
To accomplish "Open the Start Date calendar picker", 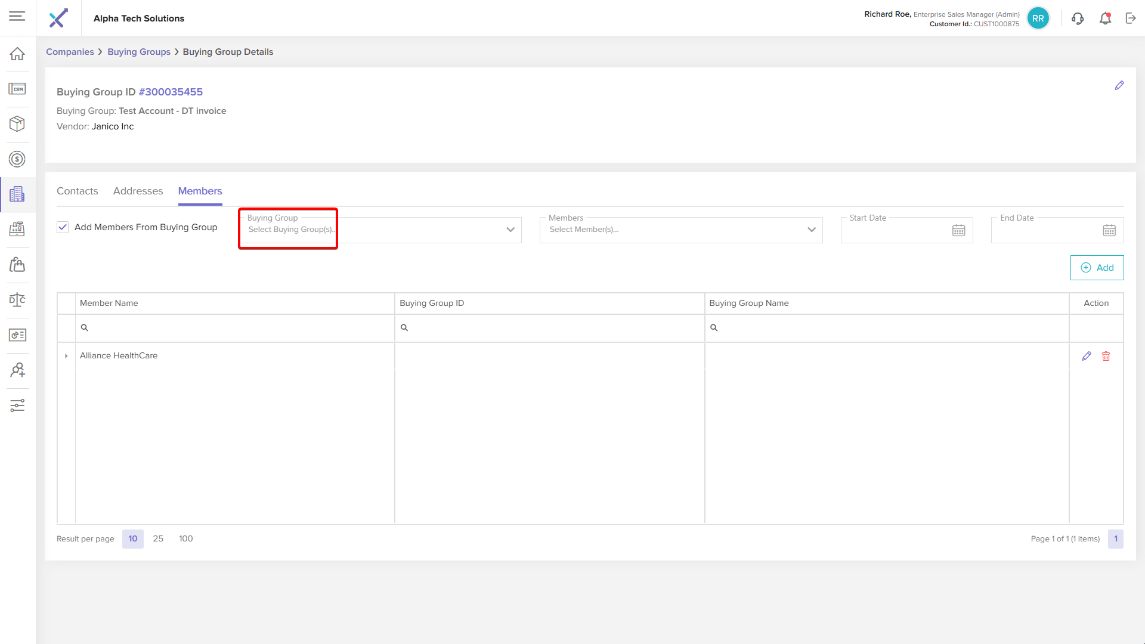I will [958, 231].
